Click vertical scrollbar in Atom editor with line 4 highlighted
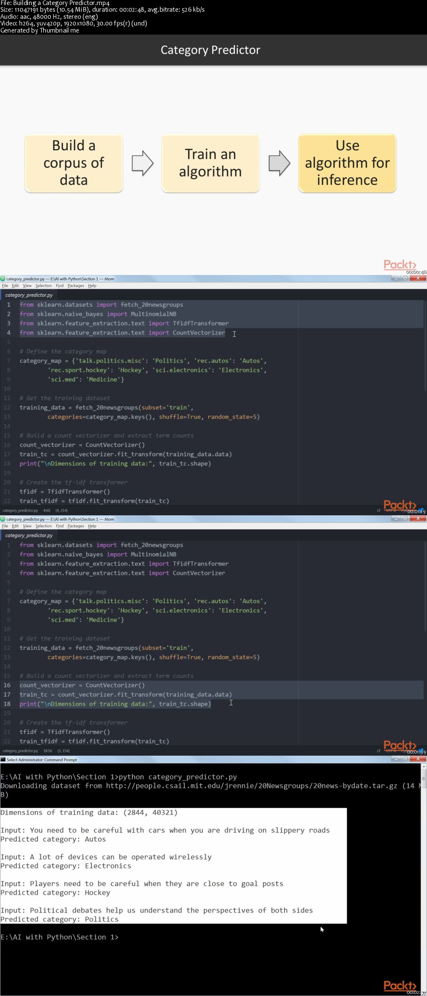427x996 pixels. (x=425, y=346)
